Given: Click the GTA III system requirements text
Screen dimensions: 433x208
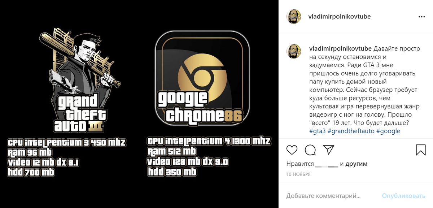Looking at the screenshot, I should click(66, 157).
